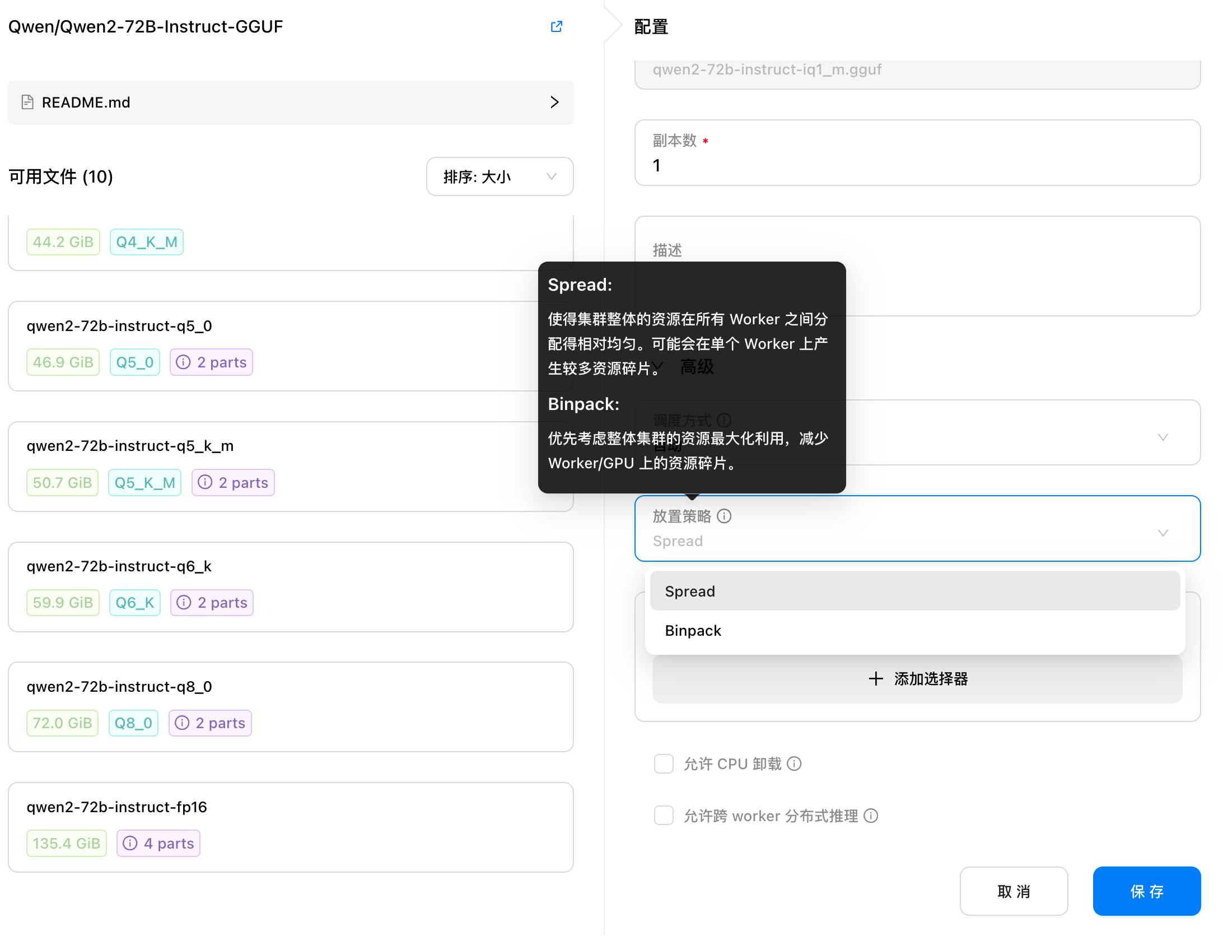Click info icon in q6_k 2 parts tag
Image resolution: width=1223 pixels, height=941 pixels.
point(184,602)
